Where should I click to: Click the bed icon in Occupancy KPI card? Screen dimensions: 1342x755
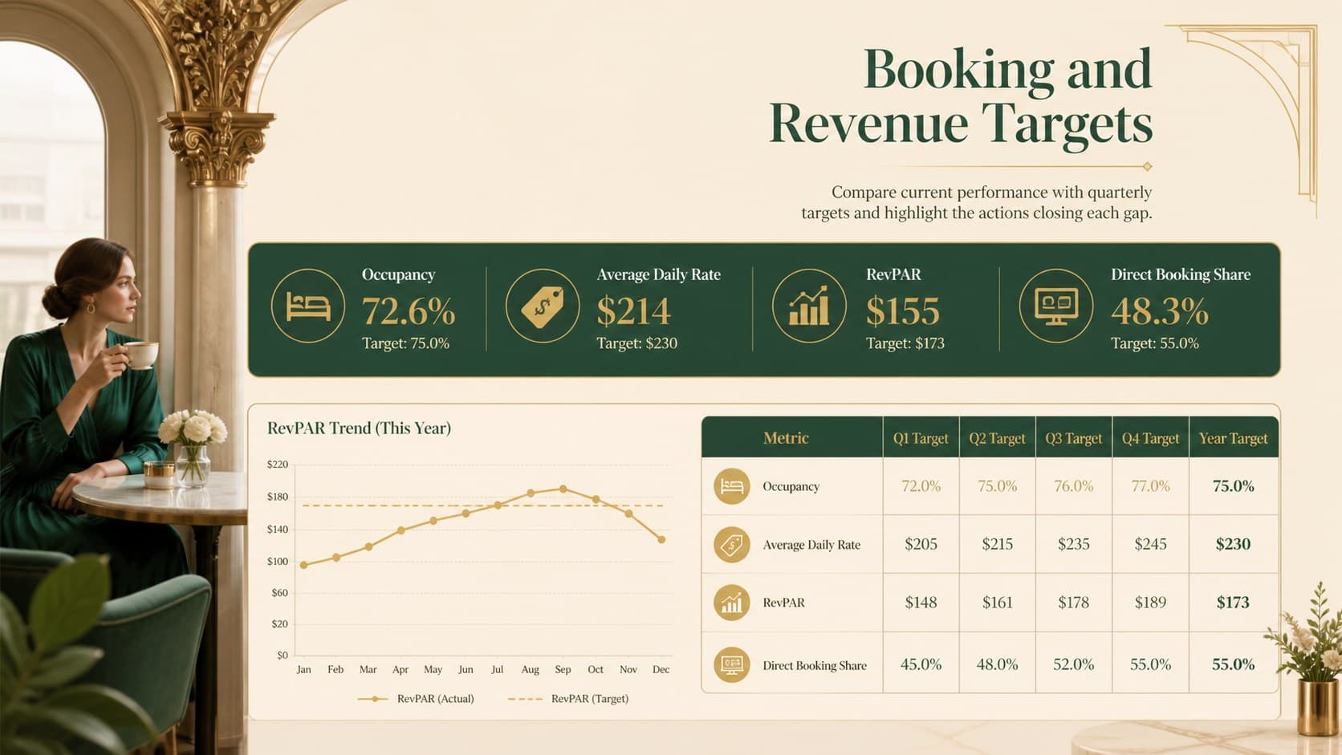click(x=308, y=306)
